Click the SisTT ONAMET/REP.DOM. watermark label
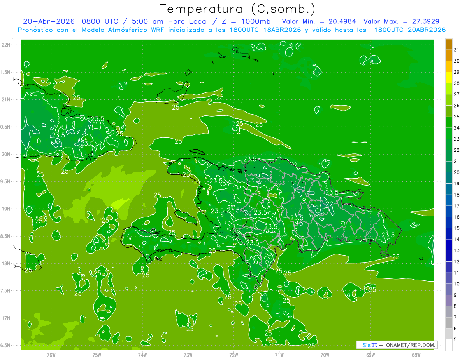The width and height of the screenshot is (467, 360). tap(397, 345)
